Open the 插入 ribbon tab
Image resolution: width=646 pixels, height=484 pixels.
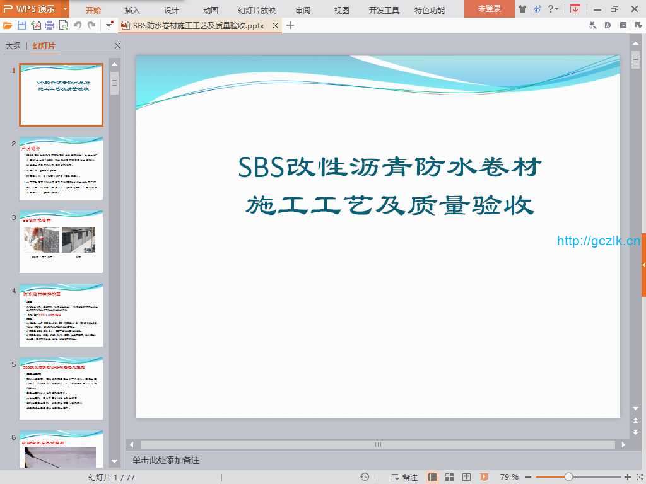[132, 10]
